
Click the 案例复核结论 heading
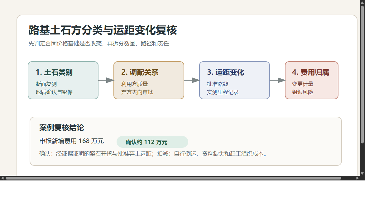tap(62, 128)
